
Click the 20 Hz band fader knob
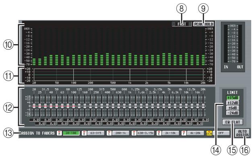point(34,106)
